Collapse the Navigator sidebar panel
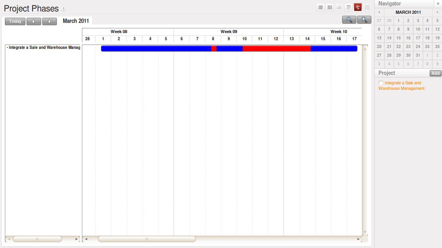The width and height of the screenshot is (442, 248). (x=438, y=3)
